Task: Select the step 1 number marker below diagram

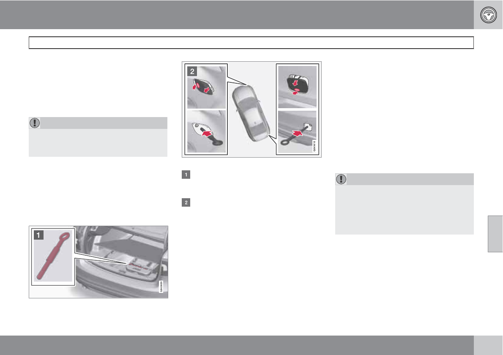Action: [186, 175]
